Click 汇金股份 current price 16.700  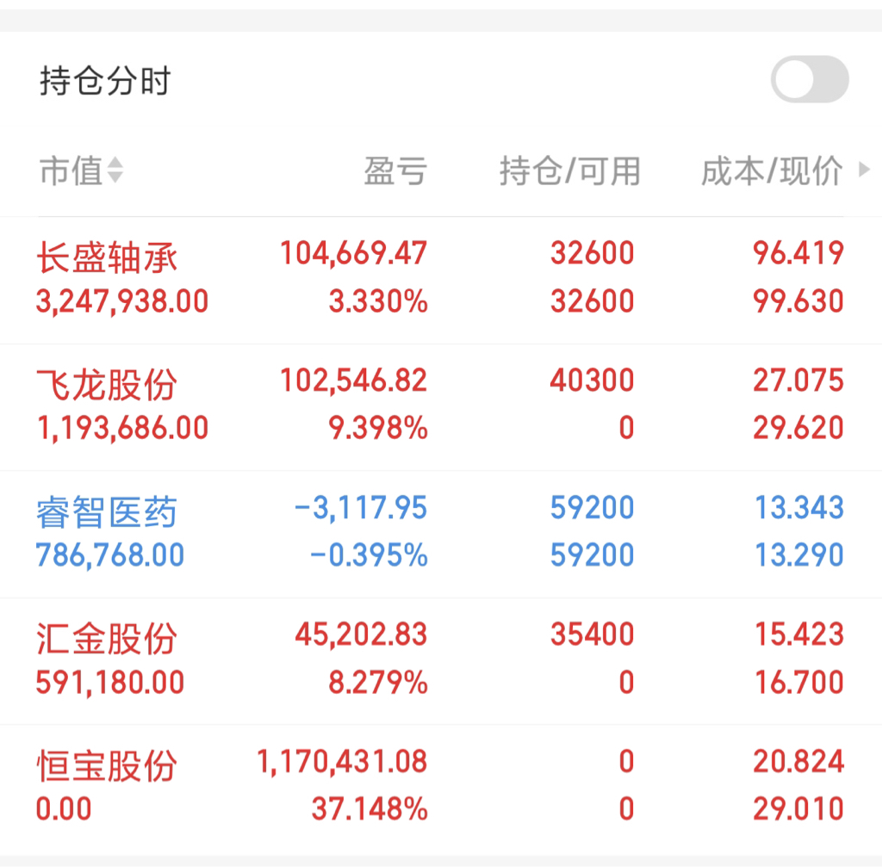coord(798,682)
